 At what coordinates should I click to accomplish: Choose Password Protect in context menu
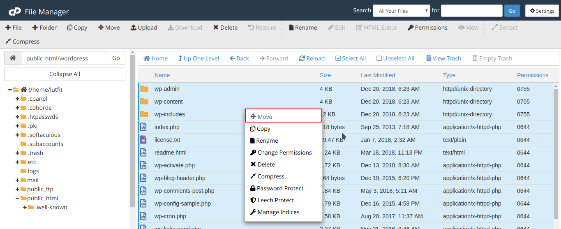pos(283,188)
